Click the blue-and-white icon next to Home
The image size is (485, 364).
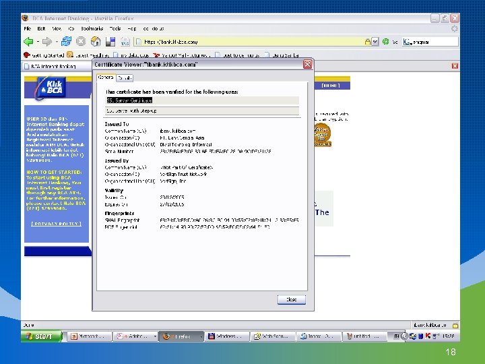tap(110, 42)
